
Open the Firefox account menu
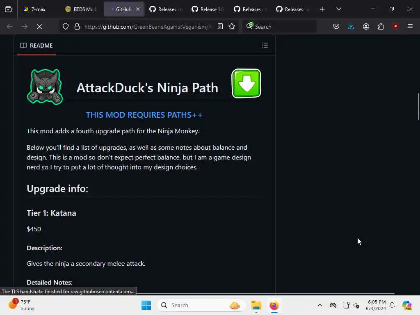tap(366, 27)
